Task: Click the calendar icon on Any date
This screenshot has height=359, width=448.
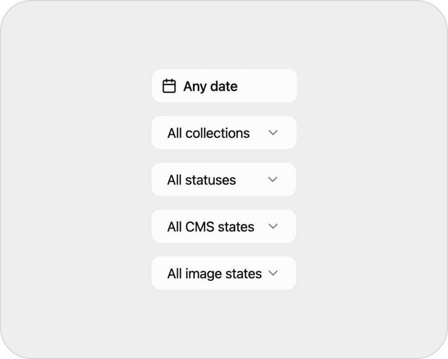Action: pos(169,86)
